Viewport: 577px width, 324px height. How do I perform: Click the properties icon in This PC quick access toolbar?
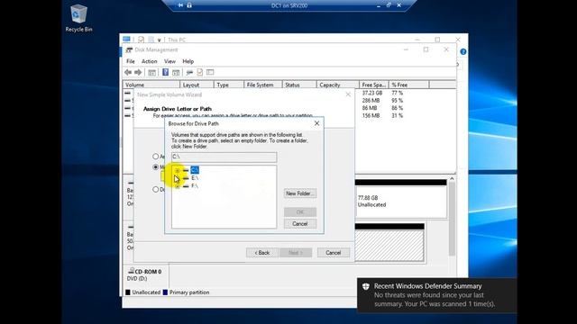coord(141,40)
